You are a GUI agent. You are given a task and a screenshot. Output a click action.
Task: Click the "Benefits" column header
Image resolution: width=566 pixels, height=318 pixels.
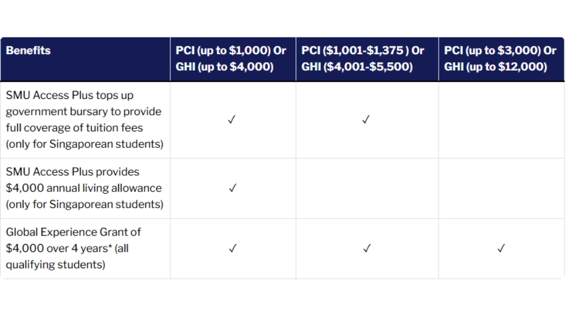tap(28, 51)
